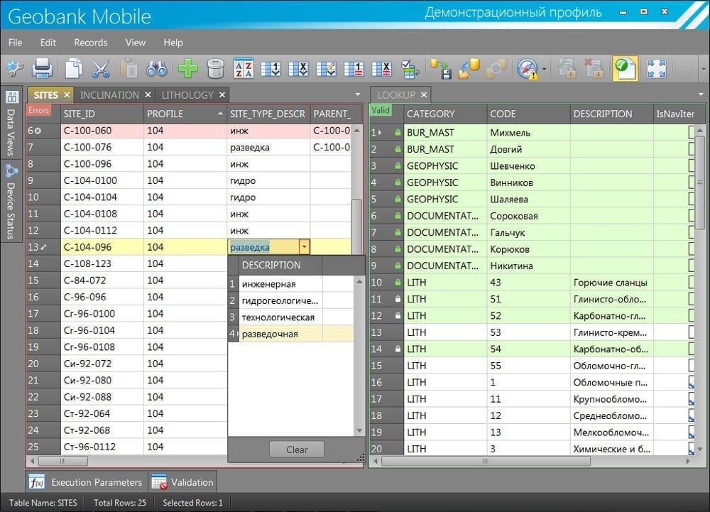Toggle IsNavItem checkbox for Михмель row
This screenshot has height=512, width=710.
click(692, 133)
